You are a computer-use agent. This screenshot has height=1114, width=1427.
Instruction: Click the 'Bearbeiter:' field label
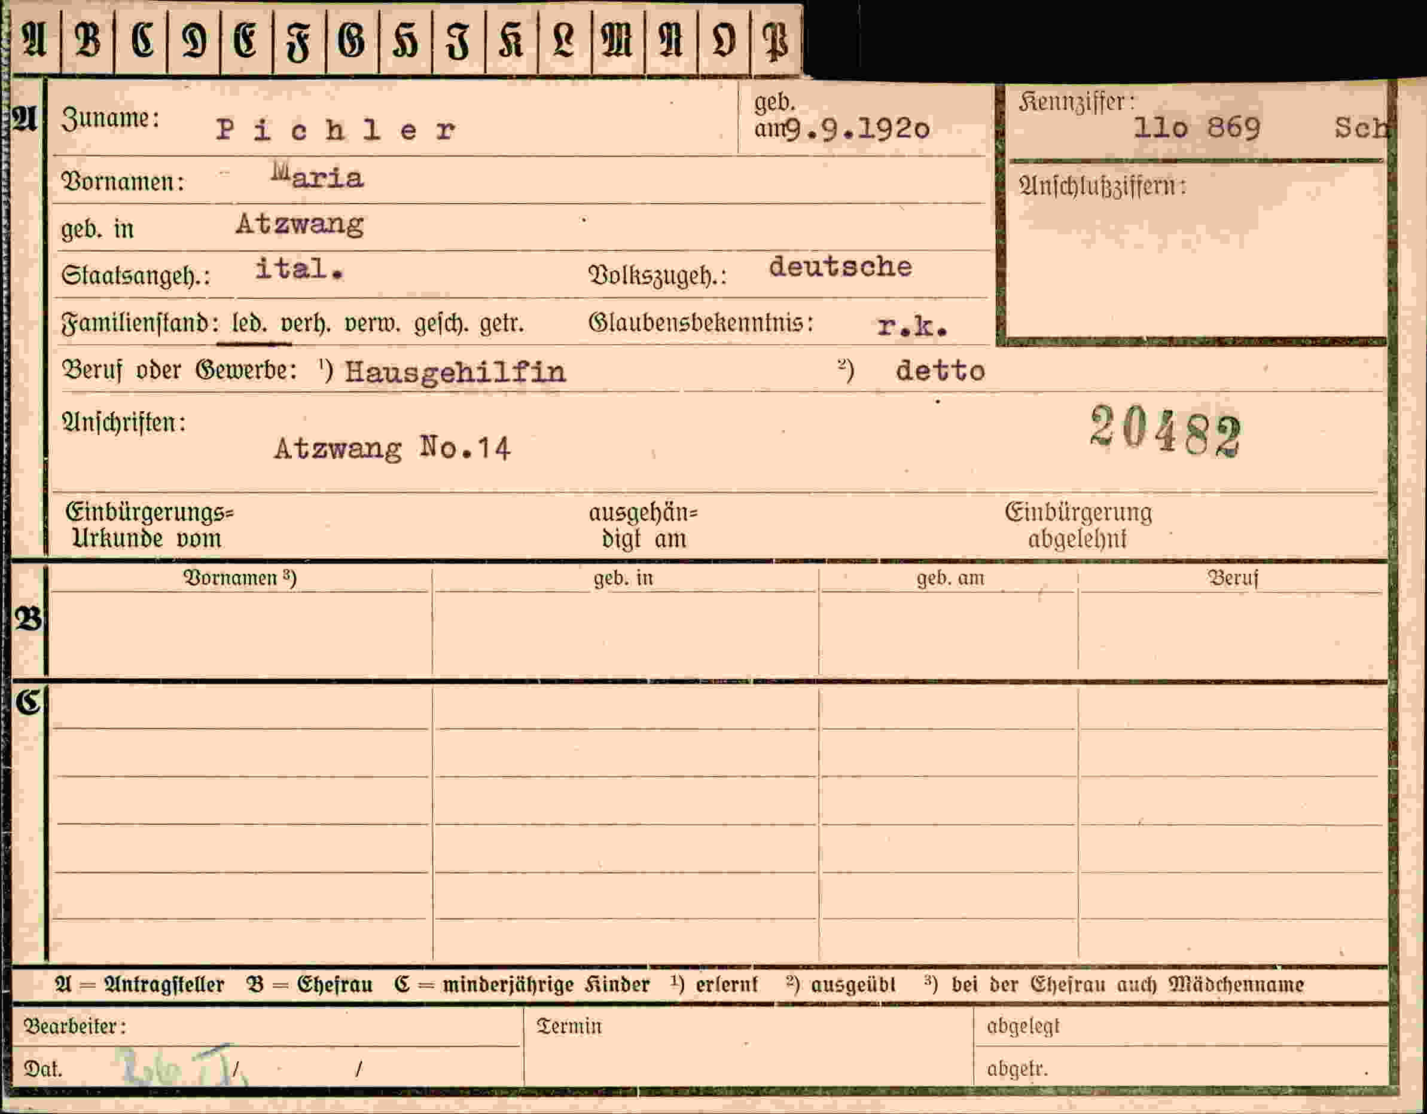pos(75,1026)
